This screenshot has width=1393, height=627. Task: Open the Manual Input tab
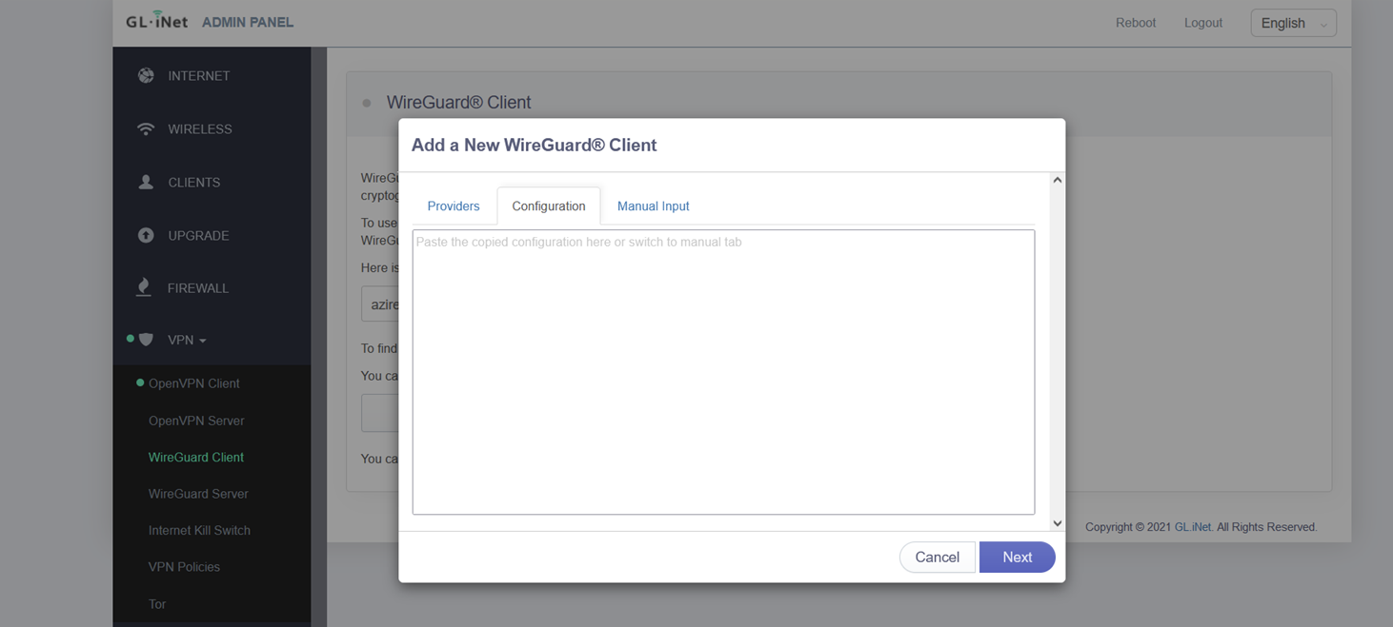653,206
